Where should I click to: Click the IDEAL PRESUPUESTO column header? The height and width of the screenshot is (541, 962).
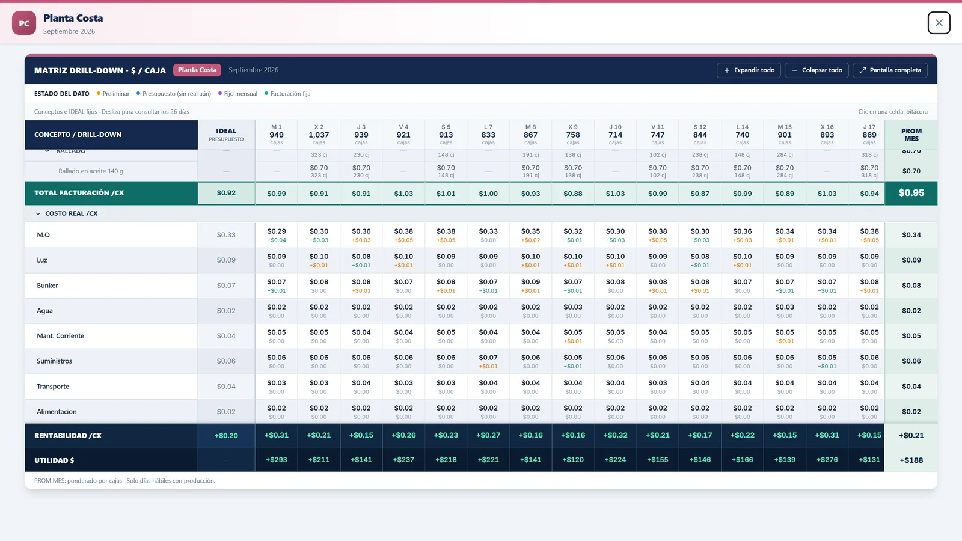(x=226, y=135)
